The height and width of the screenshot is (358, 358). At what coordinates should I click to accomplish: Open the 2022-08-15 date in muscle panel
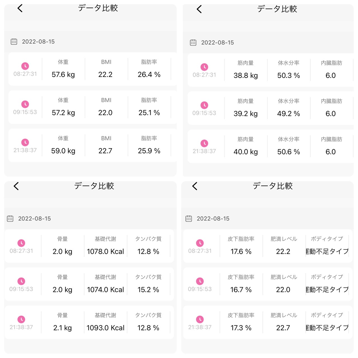pos(218,43)
